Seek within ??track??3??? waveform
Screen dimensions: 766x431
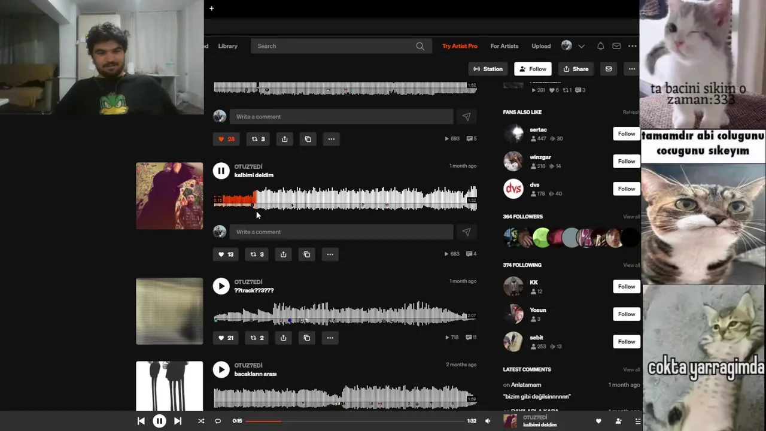(x=345, y=314)
